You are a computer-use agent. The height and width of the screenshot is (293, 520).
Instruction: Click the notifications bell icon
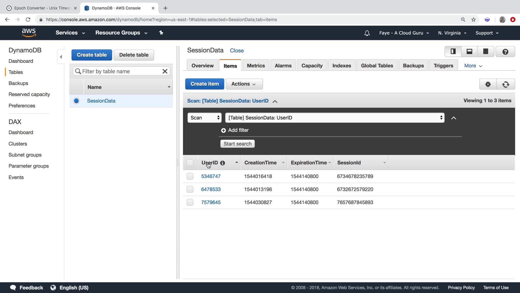[367, 33]
